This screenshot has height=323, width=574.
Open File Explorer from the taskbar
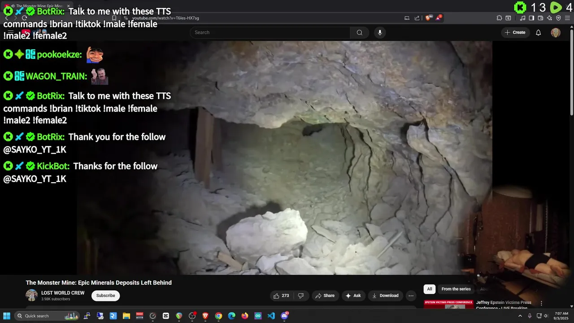coord(126,316)
